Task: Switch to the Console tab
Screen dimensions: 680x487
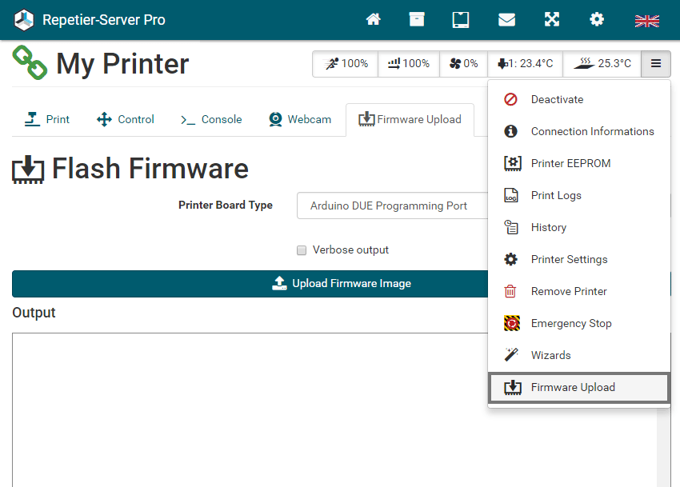Action: (x=211, y=119)
